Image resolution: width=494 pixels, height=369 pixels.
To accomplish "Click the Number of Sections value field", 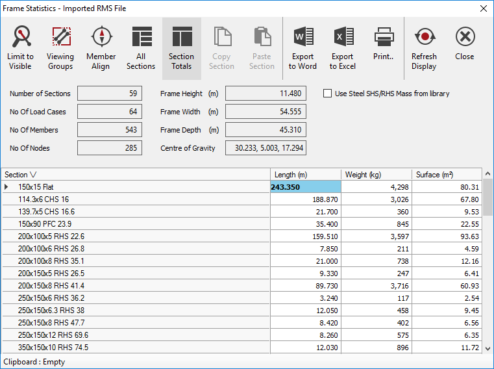I will [x=110, y=94].
